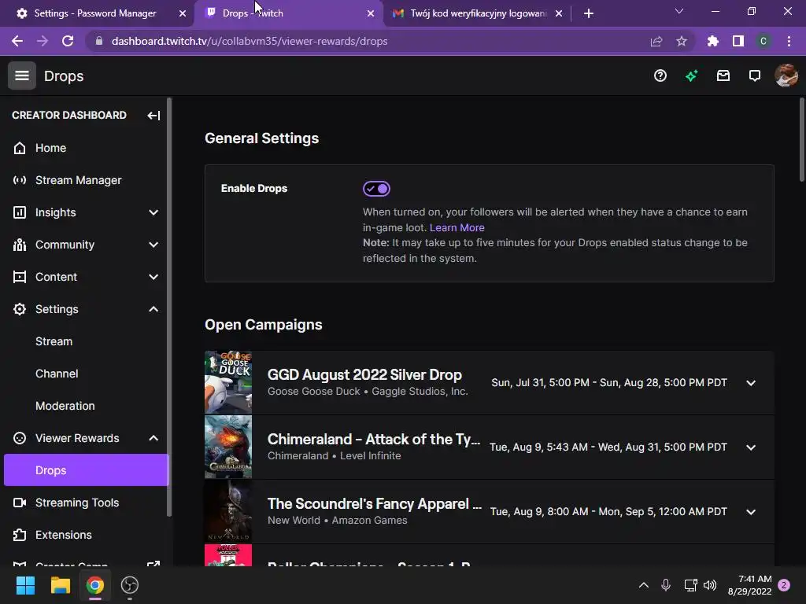Follow the Learn More link
The image size is (806, 604).
457,227
